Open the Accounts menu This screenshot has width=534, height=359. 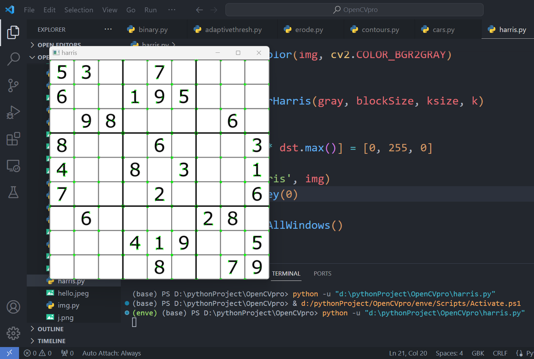pyautogui.click(x=13, y=307)
